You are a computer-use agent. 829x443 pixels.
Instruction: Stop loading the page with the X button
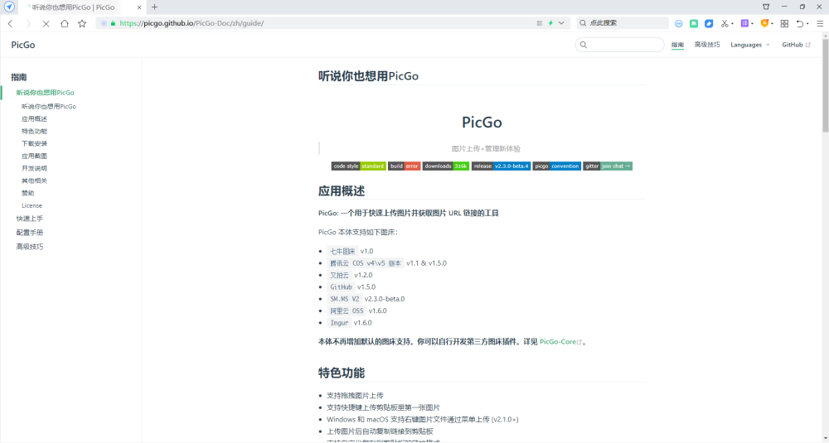pyautogui.click(x=46, y=23)
